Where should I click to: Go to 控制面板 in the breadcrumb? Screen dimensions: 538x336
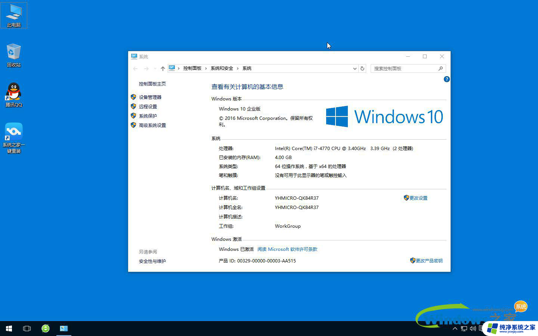192,68
